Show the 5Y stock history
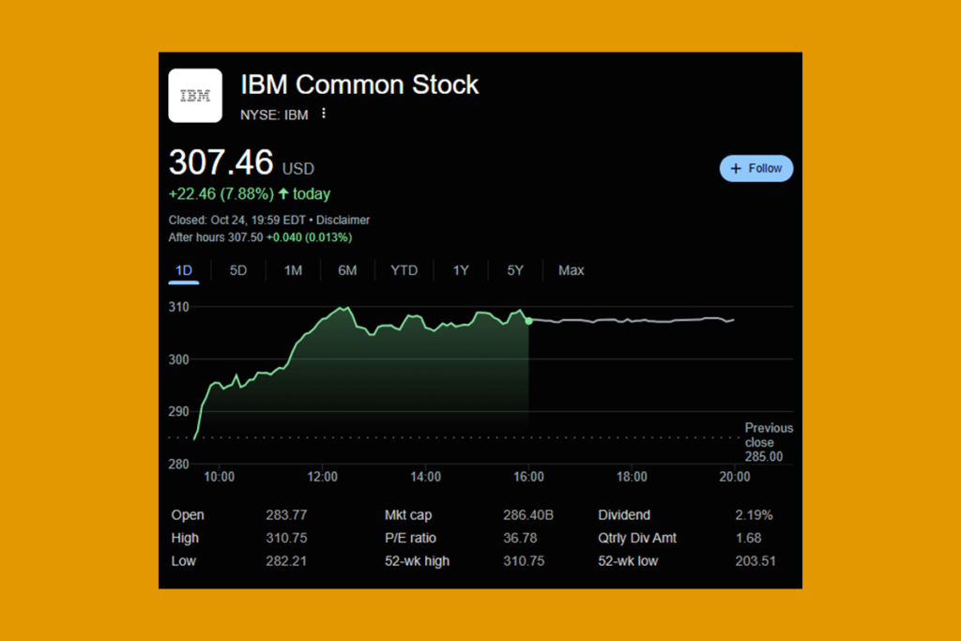 pos(514,269)
